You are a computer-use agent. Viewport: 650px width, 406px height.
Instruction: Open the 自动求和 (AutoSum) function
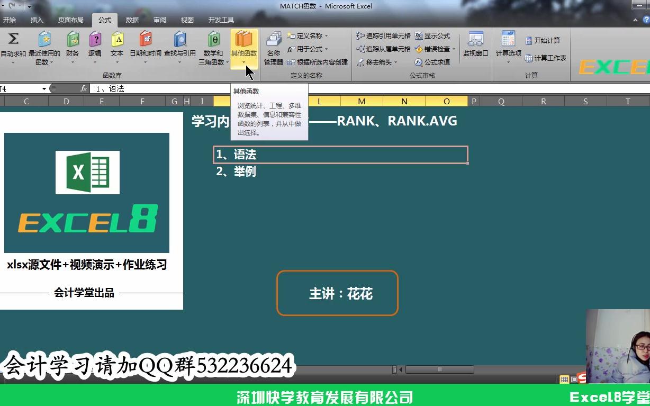pos(13,47)
